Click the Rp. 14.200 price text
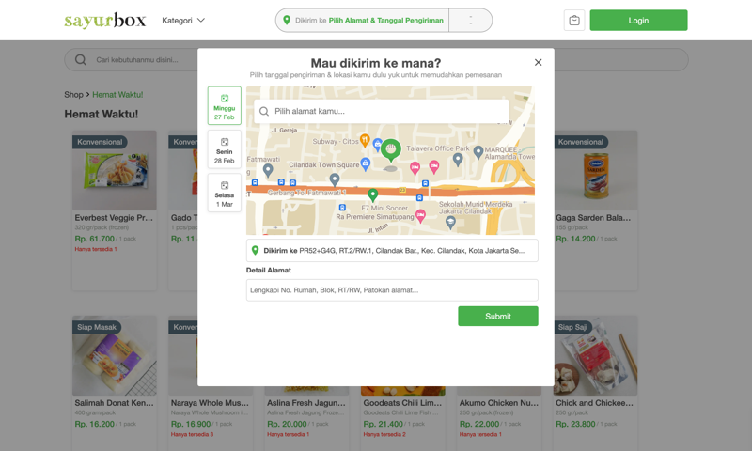 point(575,239)
